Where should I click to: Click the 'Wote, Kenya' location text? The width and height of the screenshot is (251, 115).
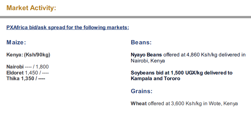click(x=223, y=104)
